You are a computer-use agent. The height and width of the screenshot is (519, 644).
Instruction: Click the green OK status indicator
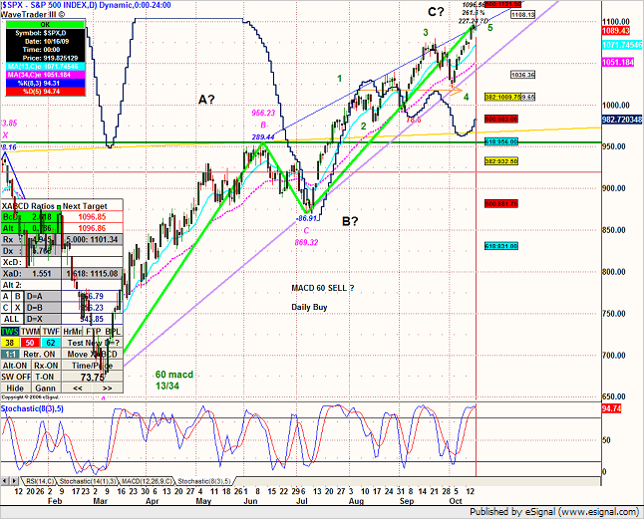45,25
